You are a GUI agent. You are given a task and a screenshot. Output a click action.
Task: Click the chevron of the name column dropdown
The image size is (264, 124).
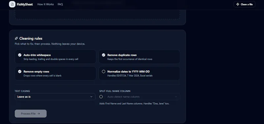pyautogui.click(x=176, y=97)
